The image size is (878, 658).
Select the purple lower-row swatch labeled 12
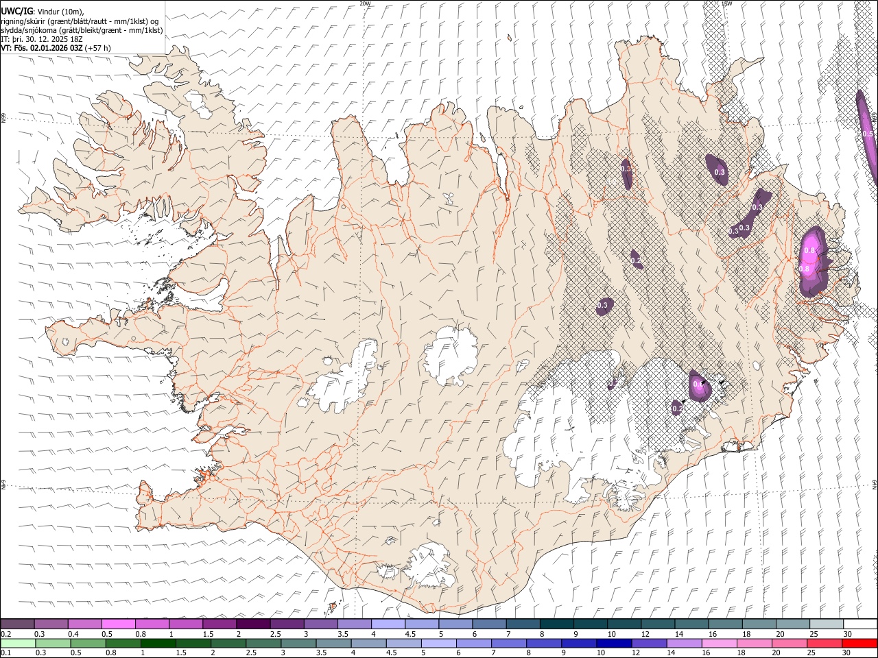click(x=648, y=643)
